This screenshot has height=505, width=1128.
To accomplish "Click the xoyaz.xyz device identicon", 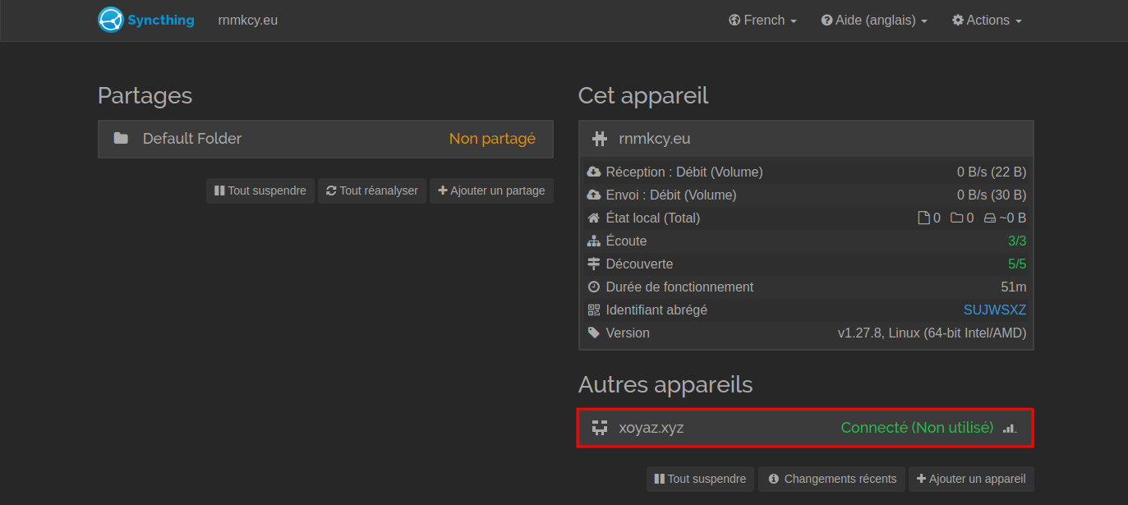I will coord(600,428).
